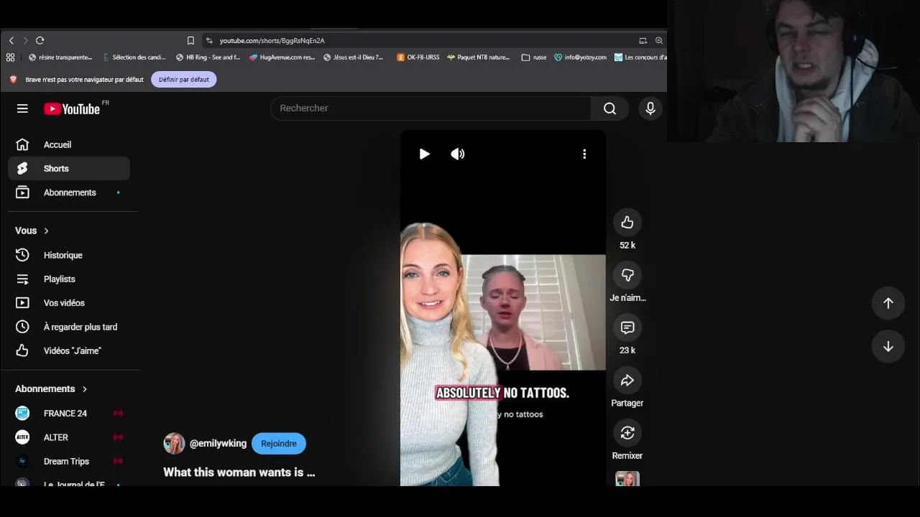920x517 pixels.
Task: Select Shorts in the sidebar
Action: tap(69, 169)
